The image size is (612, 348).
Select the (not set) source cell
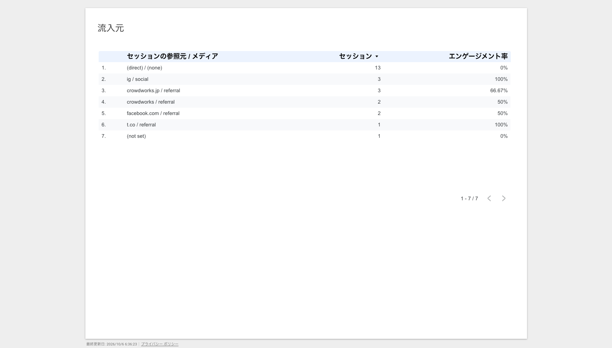click(136, 136)
